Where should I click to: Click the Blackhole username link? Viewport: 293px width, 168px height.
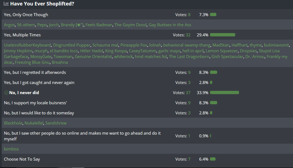(13, 123)
